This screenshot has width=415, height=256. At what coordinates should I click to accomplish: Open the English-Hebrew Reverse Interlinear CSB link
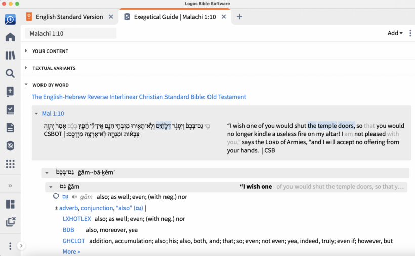139,97
